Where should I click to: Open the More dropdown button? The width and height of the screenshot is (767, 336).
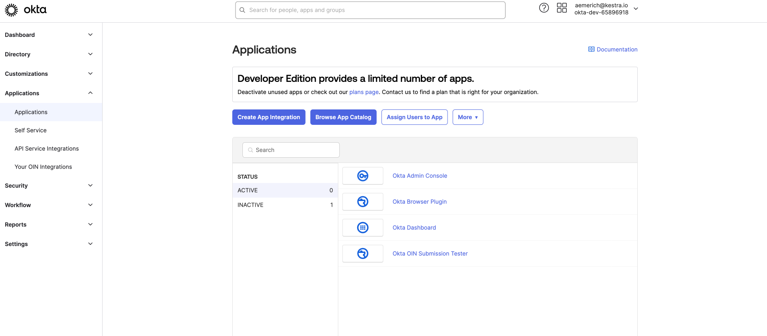click(x=467, y=117)
